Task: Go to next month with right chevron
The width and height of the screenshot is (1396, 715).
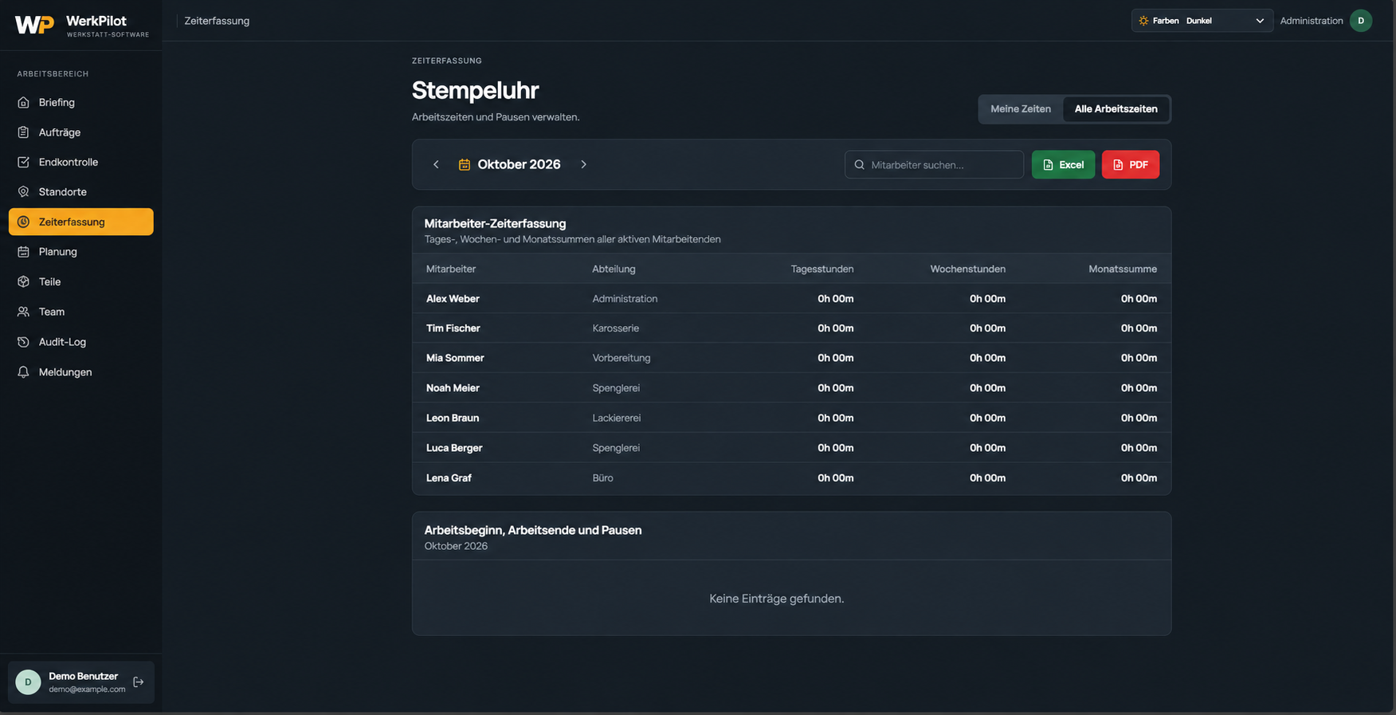Action: pos(583,164)
